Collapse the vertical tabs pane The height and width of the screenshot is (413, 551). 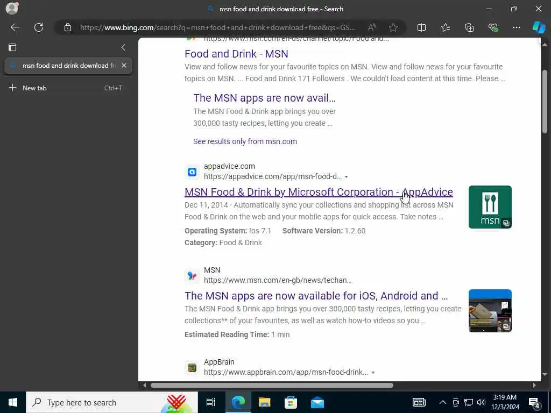123,47
